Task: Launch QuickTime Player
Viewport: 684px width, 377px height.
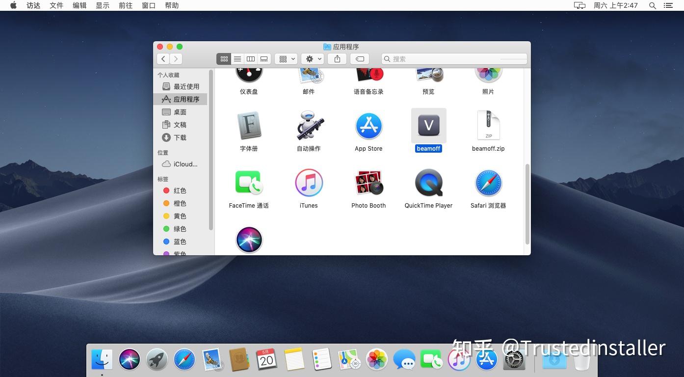Action: pyautogui.click(x=428, y=182)
